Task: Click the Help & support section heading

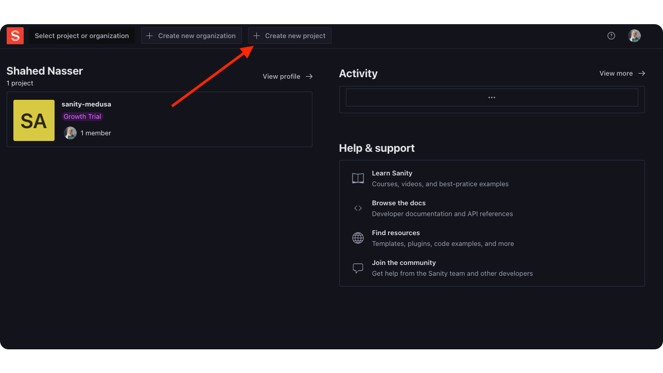Action: [376, 148]
